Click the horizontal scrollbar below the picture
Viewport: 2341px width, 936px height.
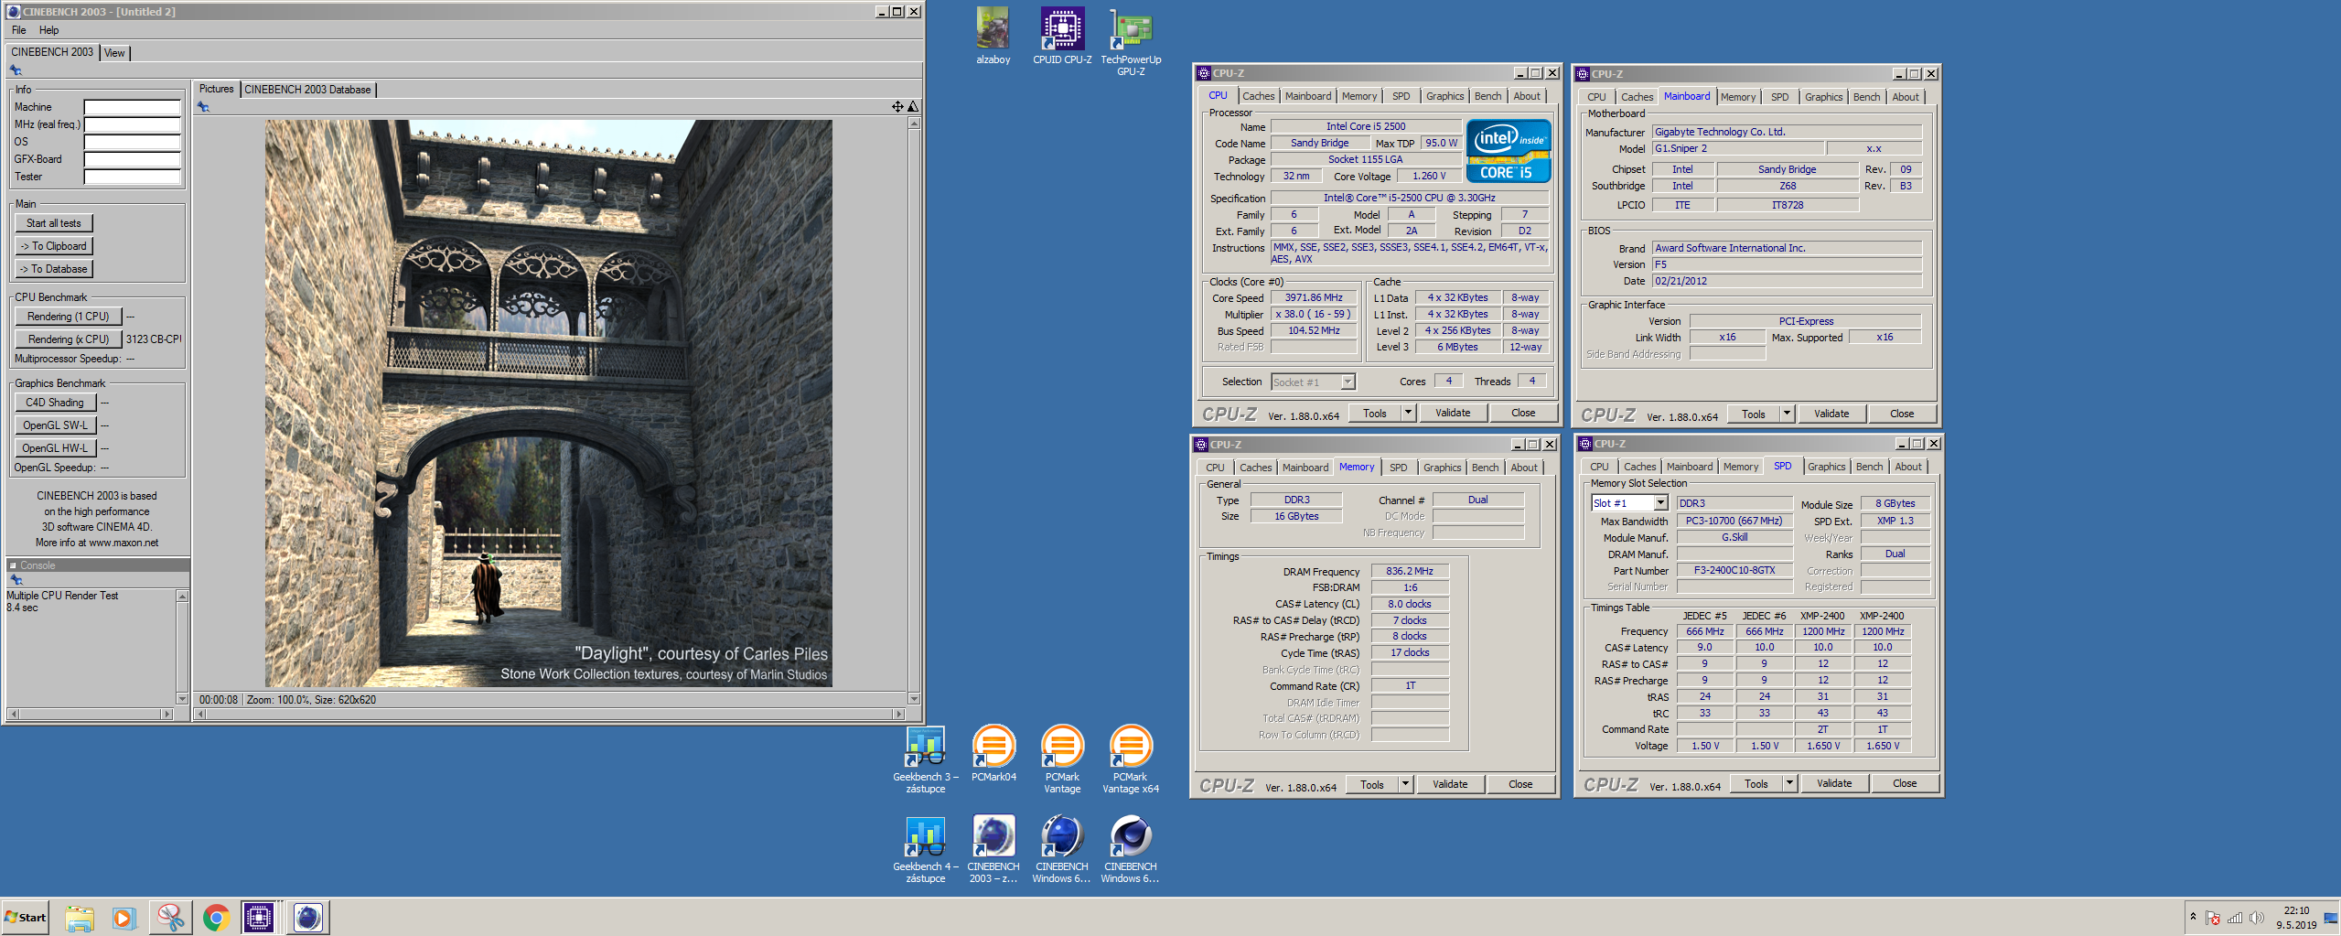click(551, 715)
